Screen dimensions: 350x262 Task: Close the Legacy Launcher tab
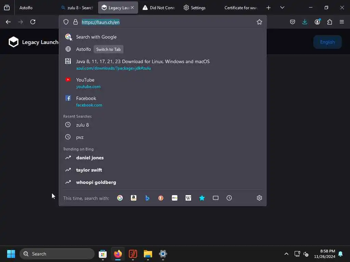click(132, 8)
